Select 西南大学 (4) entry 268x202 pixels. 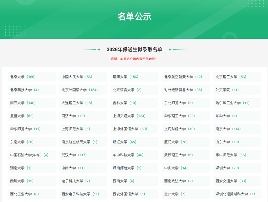coord(135,181)
